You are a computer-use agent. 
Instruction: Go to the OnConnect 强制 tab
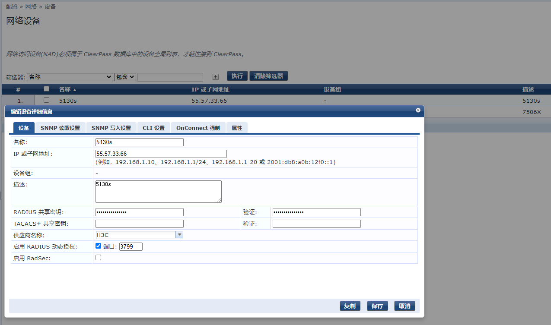point(198,128)
